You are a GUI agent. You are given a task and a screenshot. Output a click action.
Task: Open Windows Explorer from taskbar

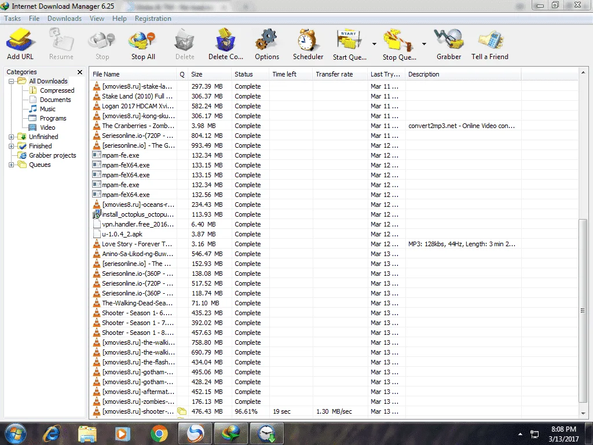click(87, 433)
